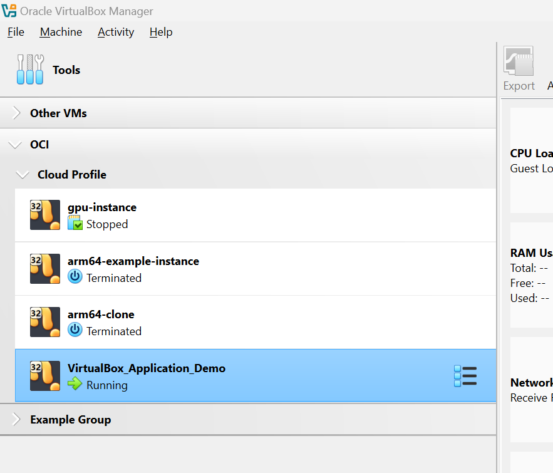Open the File menu
This screenshot has width=553, height=473.
[16, 32]
